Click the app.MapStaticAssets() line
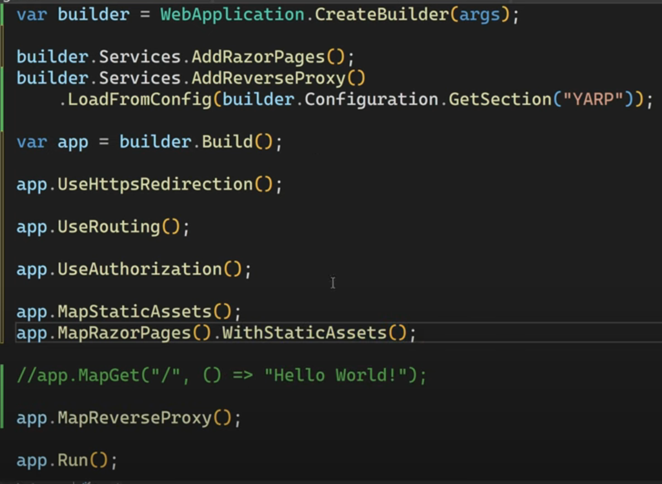 pos(129,312)
